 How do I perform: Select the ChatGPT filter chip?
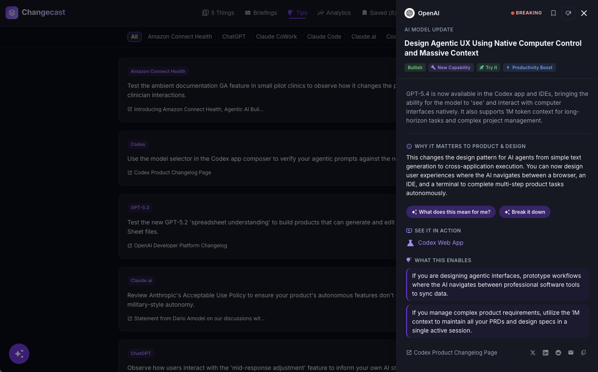234,37
